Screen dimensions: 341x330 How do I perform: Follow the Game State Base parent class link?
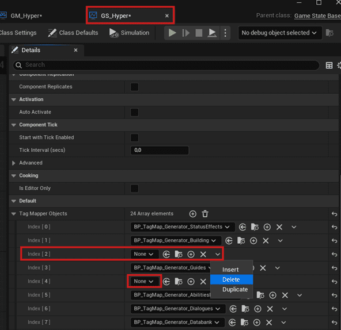[317, 16]
